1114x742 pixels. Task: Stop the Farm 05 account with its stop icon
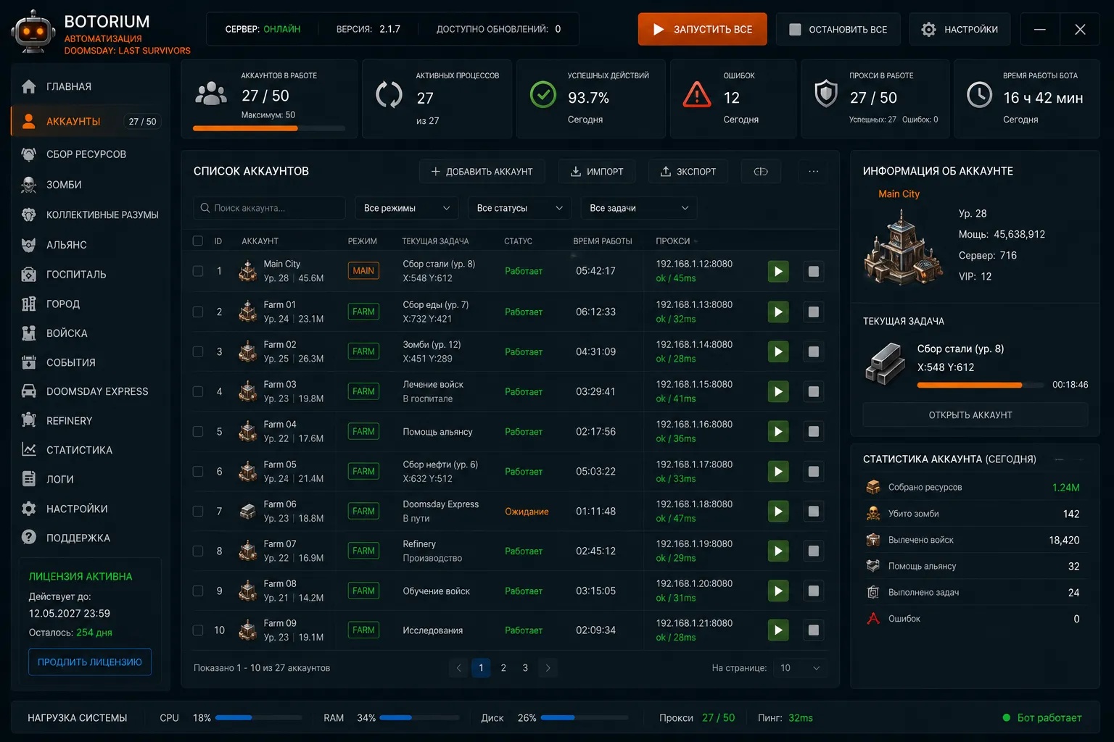[814, 471]
